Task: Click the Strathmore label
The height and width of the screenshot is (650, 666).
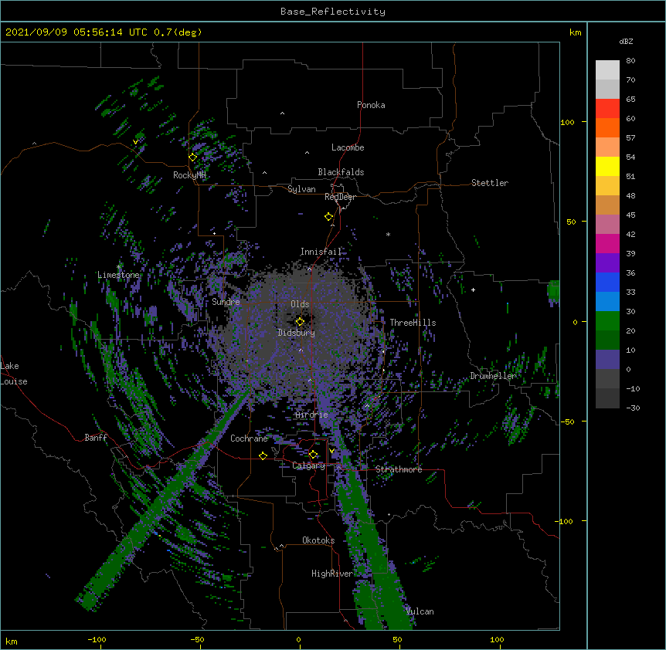Action: click(x=399, y=469)
